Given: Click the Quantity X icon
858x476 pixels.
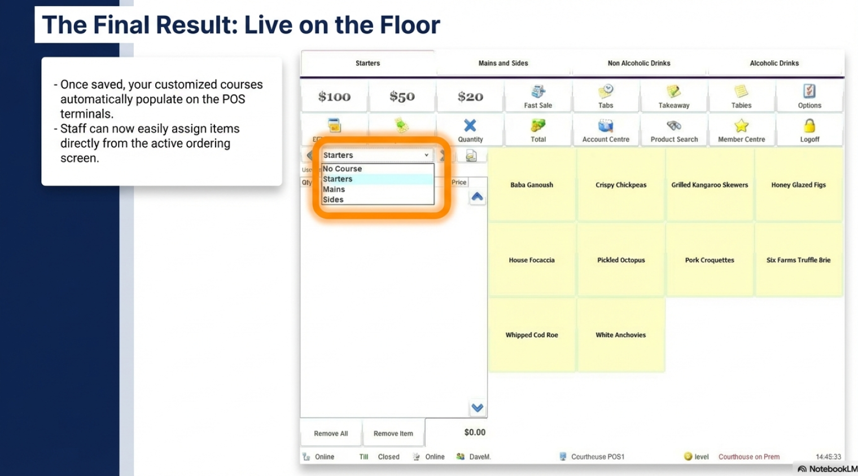Looking at the screenshot, I should point(470,126).
